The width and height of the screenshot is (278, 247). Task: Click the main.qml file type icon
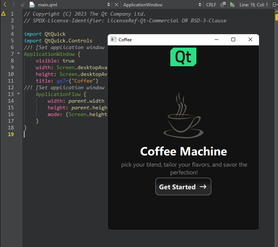(32, 5)
